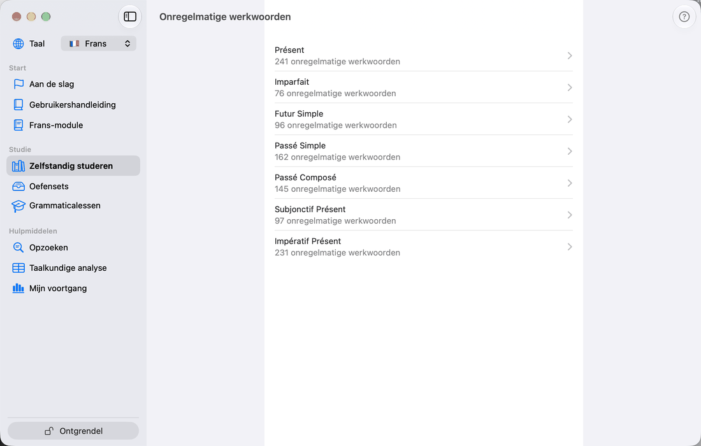Screen dimensions: 701x446
Task: Expand the Imparfait row chevron
Action: tap(570, 87)
